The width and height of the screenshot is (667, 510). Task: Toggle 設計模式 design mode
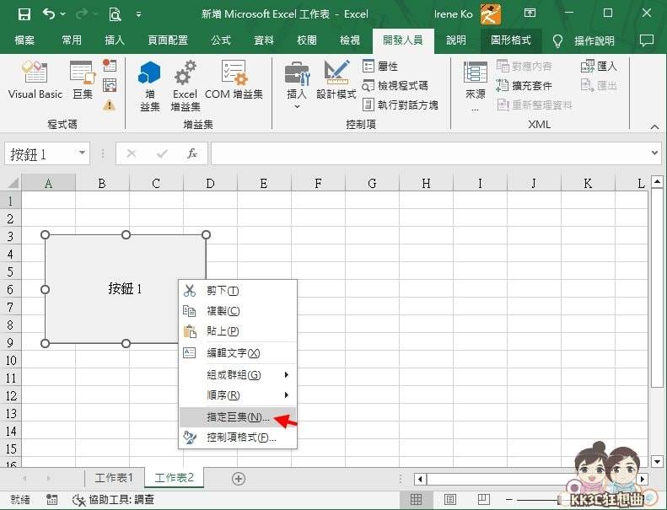[336, 82]
